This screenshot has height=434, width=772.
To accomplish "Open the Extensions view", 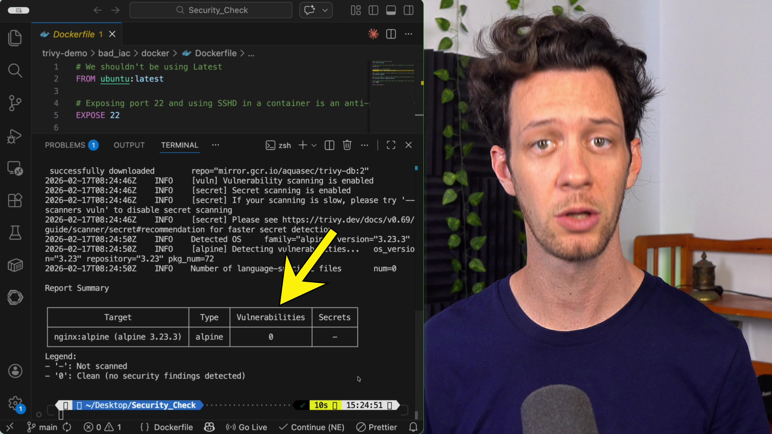I will (x=15, y=200).
